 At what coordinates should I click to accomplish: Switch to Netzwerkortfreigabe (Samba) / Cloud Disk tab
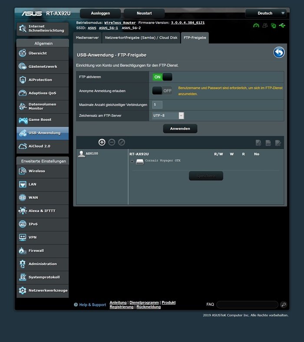[x=141, y=38]
